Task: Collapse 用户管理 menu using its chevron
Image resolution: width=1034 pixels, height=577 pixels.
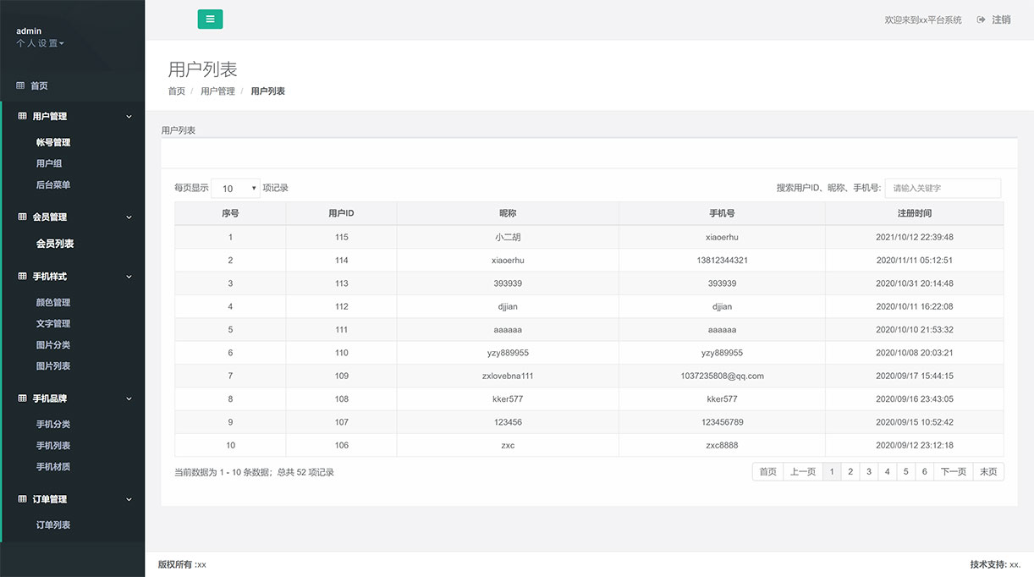Action: tap(129, 117)
